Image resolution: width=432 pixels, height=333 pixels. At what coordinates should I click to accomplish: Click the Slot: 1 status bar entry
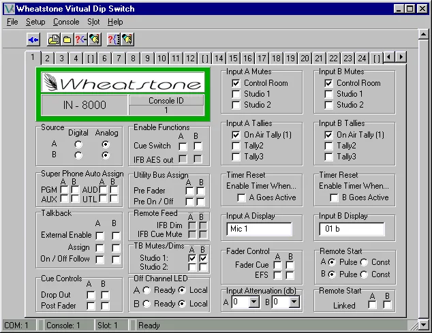(110, 326)
